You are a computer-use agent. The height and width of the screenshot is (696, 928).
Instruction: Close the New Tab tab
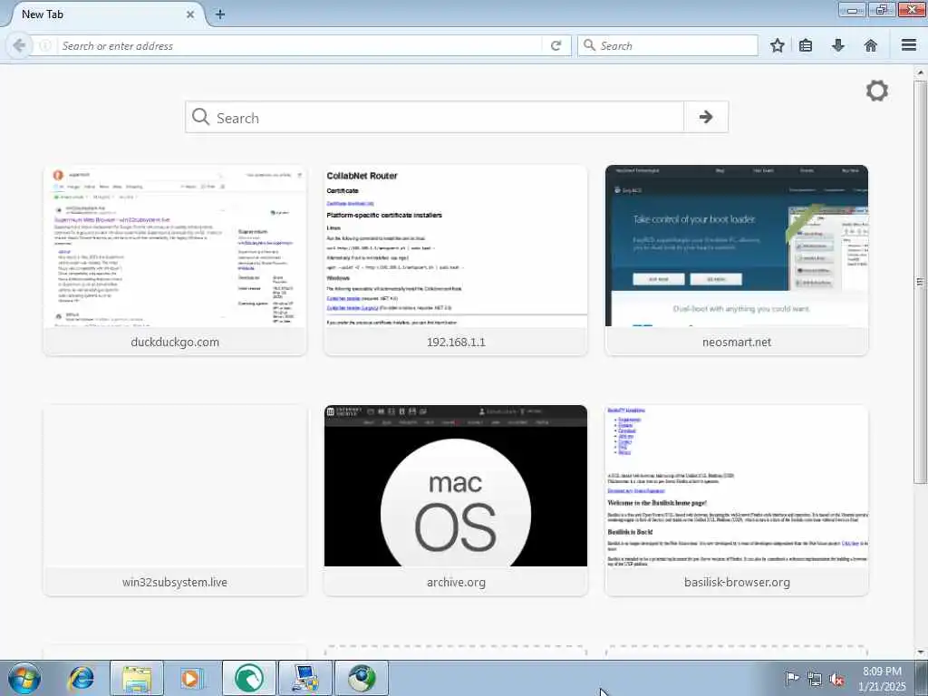click(190, 14)
